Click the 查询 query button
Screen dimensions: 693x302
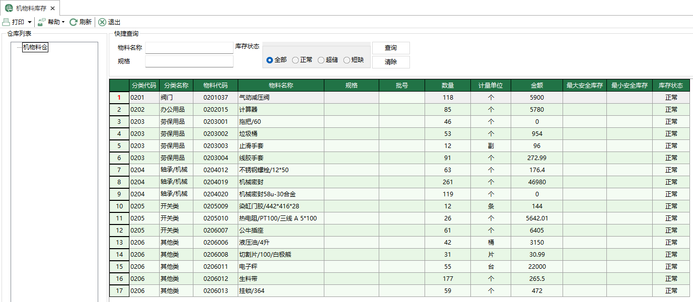[391, 48]
